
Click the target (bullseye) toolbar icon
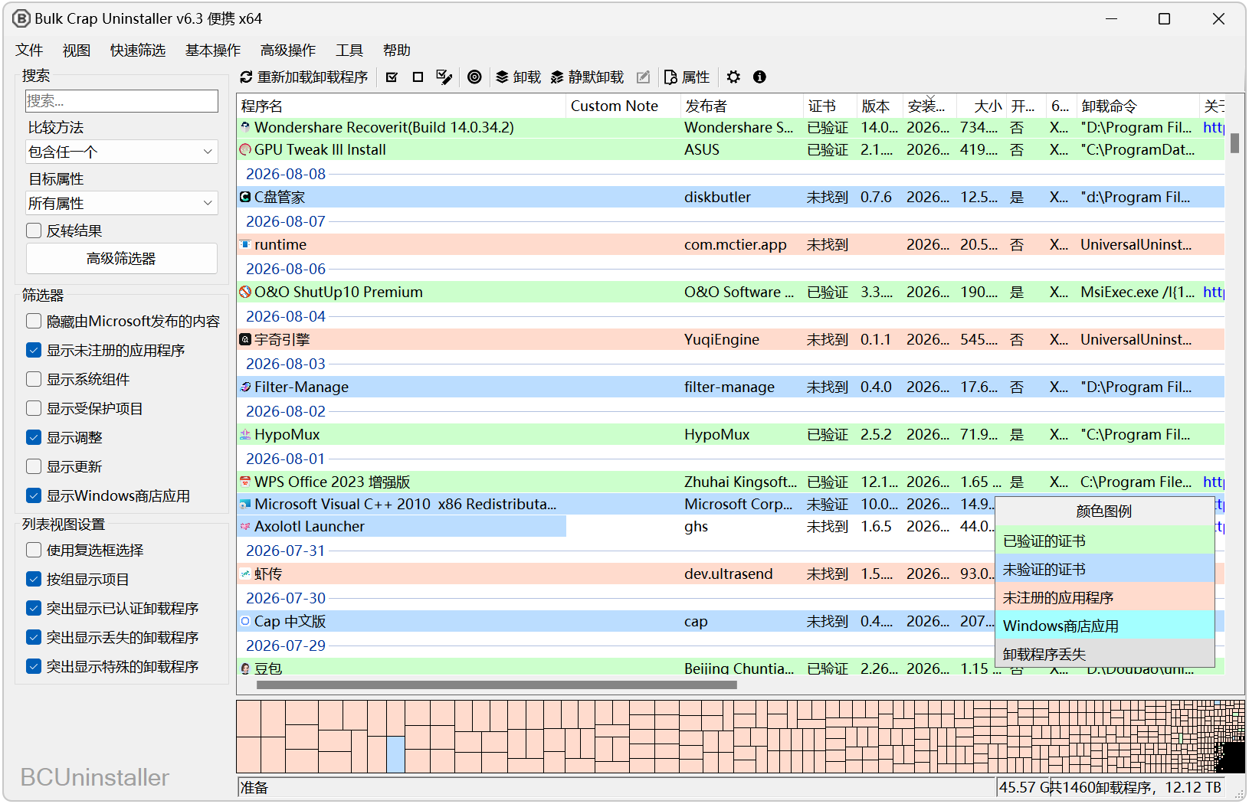pyautogui.click(x=474, y=77)
